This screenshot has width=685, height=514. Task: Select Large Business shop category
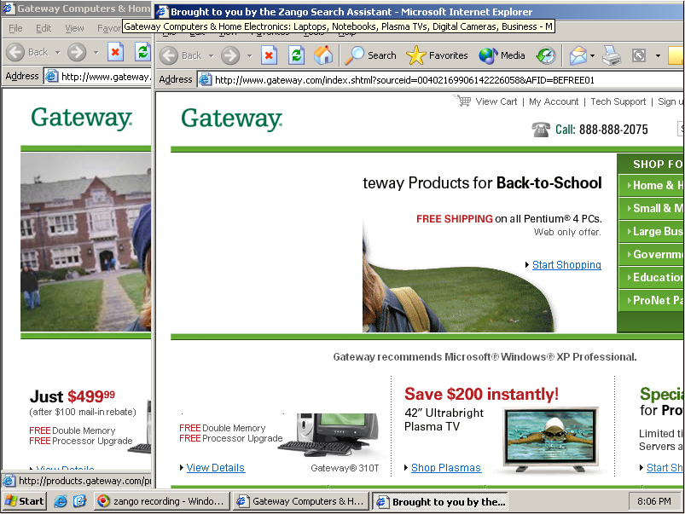(x=652, y=232)
